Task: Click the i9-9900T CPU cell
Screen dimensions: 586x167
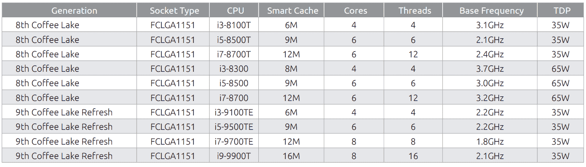Action: pyautogui.click(x=234, y=156)
